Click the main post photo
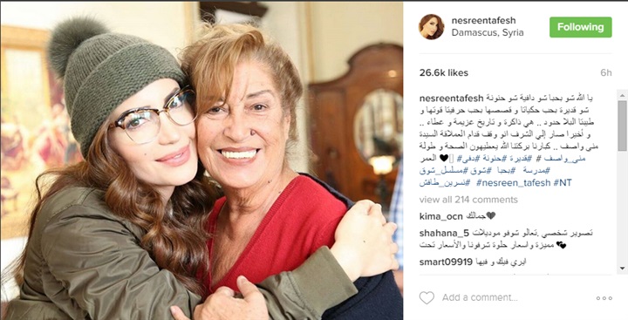Screen dimensions: 628x320 pos(201,160)
